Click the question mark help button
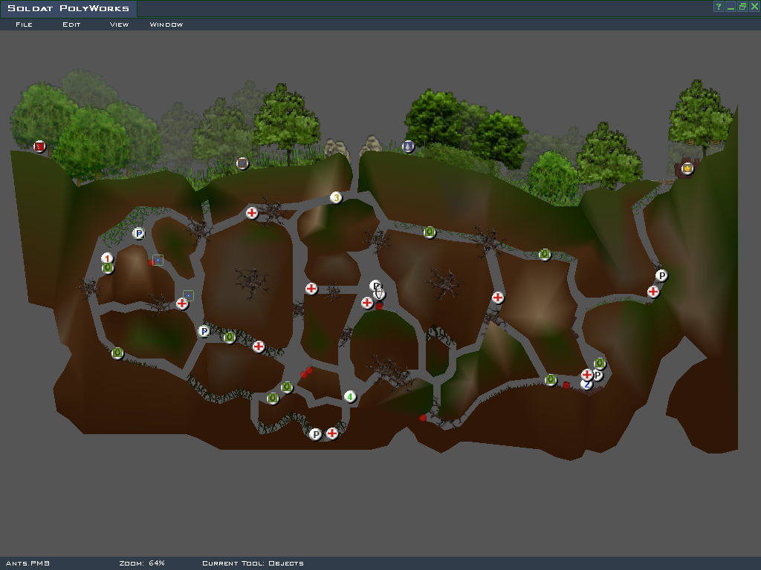Viewport: 761px width, 570px height. coord(719,7)
